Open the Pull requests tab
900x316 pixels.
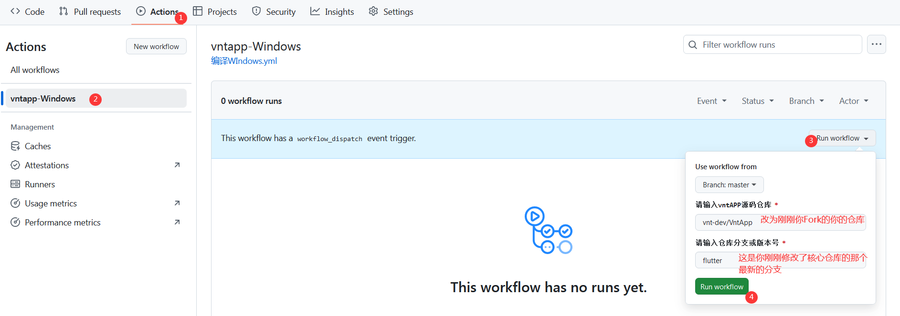click(90, 11)
